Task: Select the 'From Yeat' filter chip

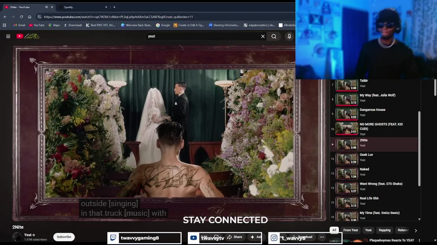Action: [351, 230]
